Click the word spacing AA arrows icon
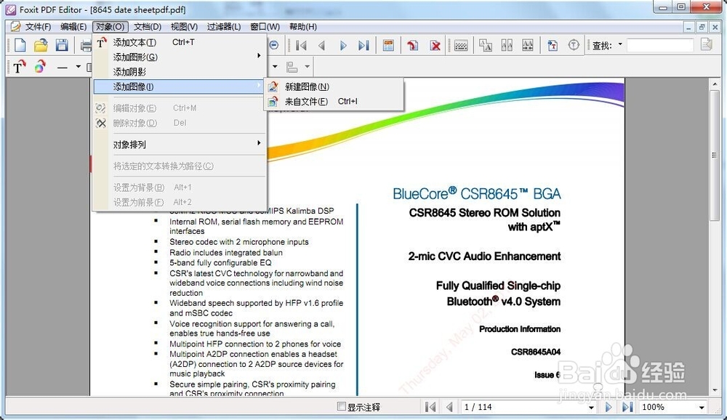 coord(528,46)
